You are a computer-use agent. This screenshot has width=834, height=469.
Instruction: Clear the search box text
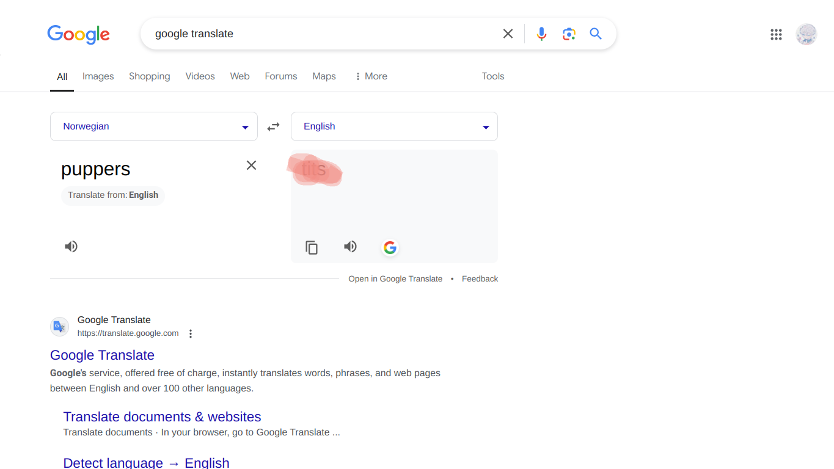coord(508,34)
